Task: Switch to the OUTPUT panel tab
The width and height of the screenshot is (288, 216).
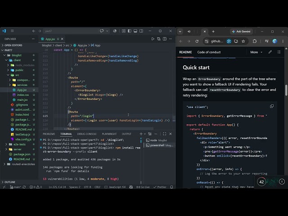Action: point(126,134)
